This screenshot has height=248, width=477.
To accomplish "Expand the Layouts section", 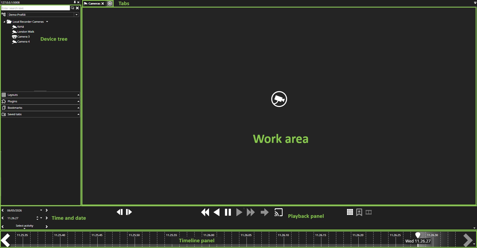I will click(x=40, y=95).
